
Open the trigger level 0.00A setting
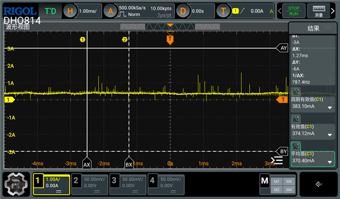tap(257, 11)
